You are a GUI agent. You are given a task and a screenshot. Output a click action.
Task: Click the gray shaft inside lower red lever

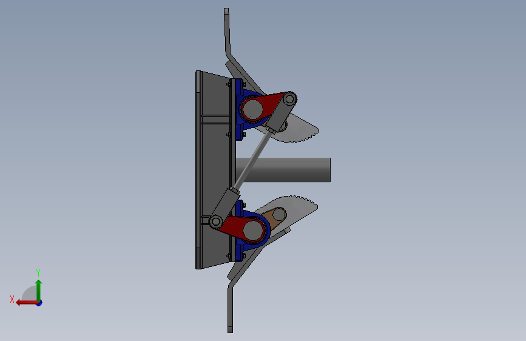[x=252, y=230]
